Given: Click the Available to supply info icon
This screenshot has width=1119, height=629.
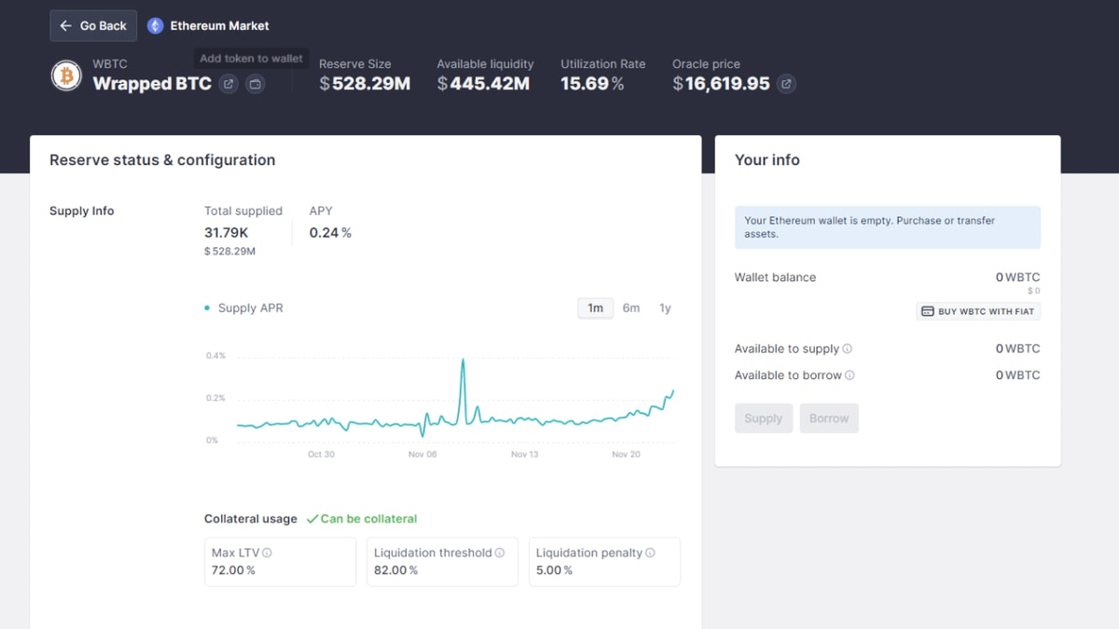Looking at the screenshot, I should coord(848,349).
